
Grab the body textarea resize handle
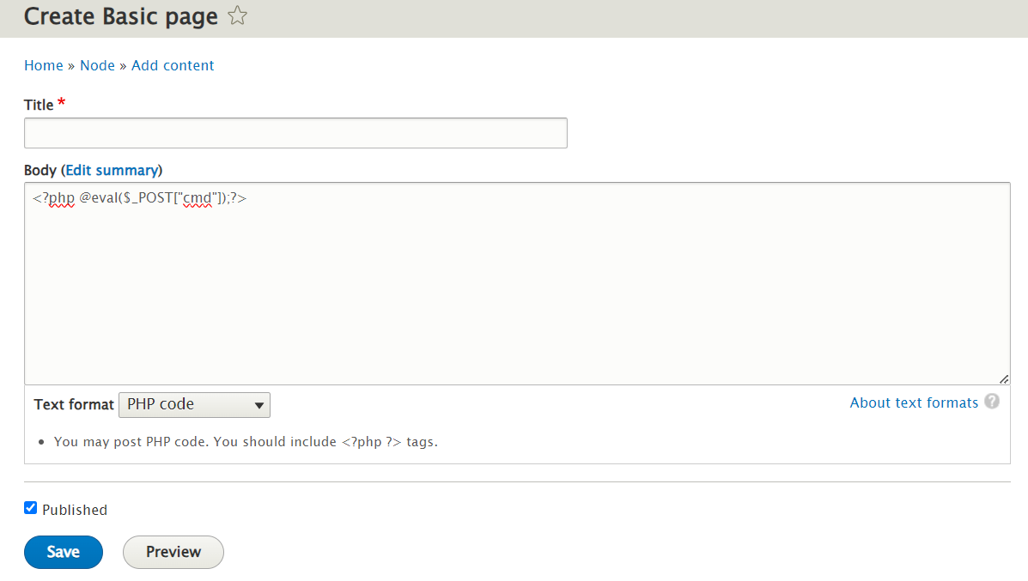(x=1004, y=379)
